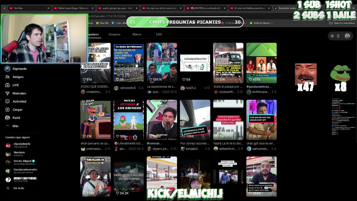Open #curwen video thumbnail
357x201 pixels.
(x=162, y=120)
